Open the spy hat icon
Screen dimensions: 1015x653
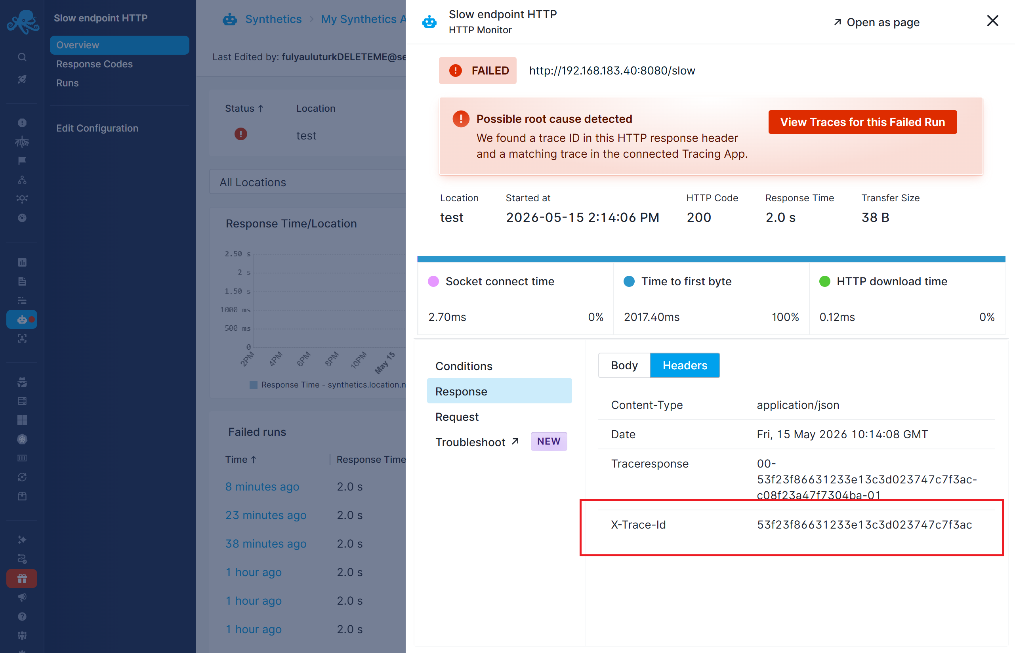pos(22,382)
